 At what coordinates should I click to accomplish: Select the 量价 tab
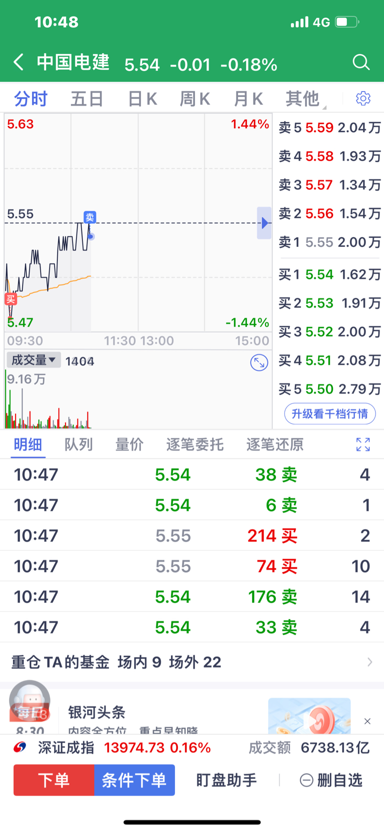click(x=129, y=444)
